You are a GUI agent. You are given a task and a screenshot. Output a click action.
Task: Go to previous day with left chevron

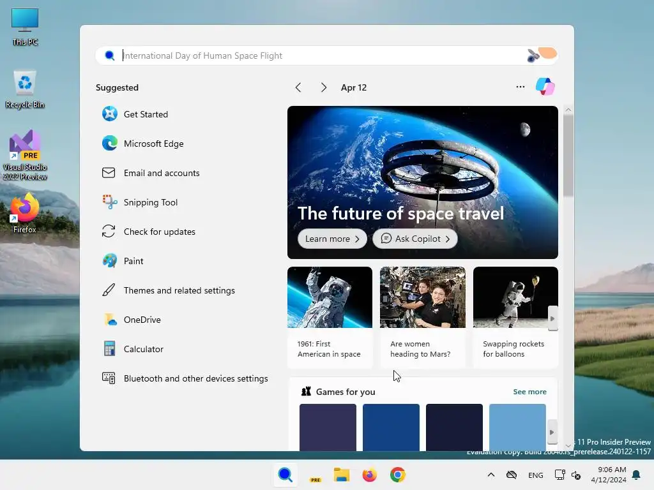pos(298,87)
